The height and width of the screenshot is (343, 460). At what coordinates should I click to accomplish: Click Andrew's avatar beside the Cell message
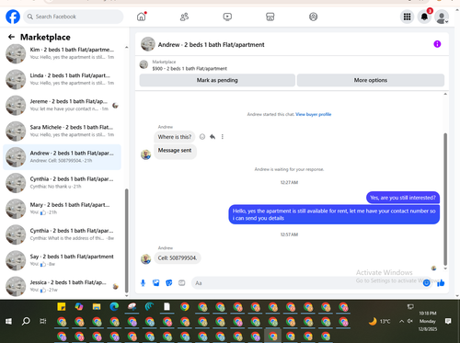(x=146, y=258)
